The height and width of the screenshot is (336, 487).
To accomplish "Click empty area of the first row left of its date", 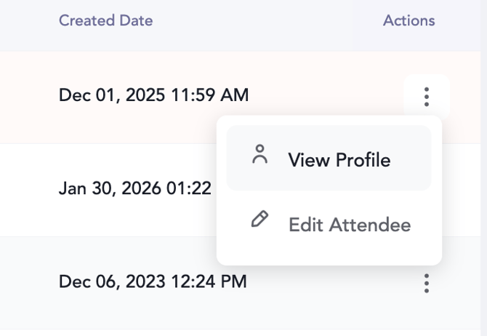I will pyautogui.click(x=29, y=96).
